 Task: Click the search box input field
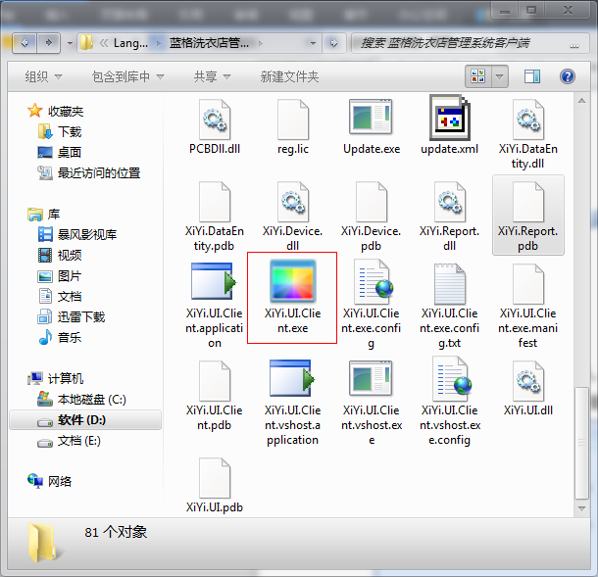(x=461, y=43)
